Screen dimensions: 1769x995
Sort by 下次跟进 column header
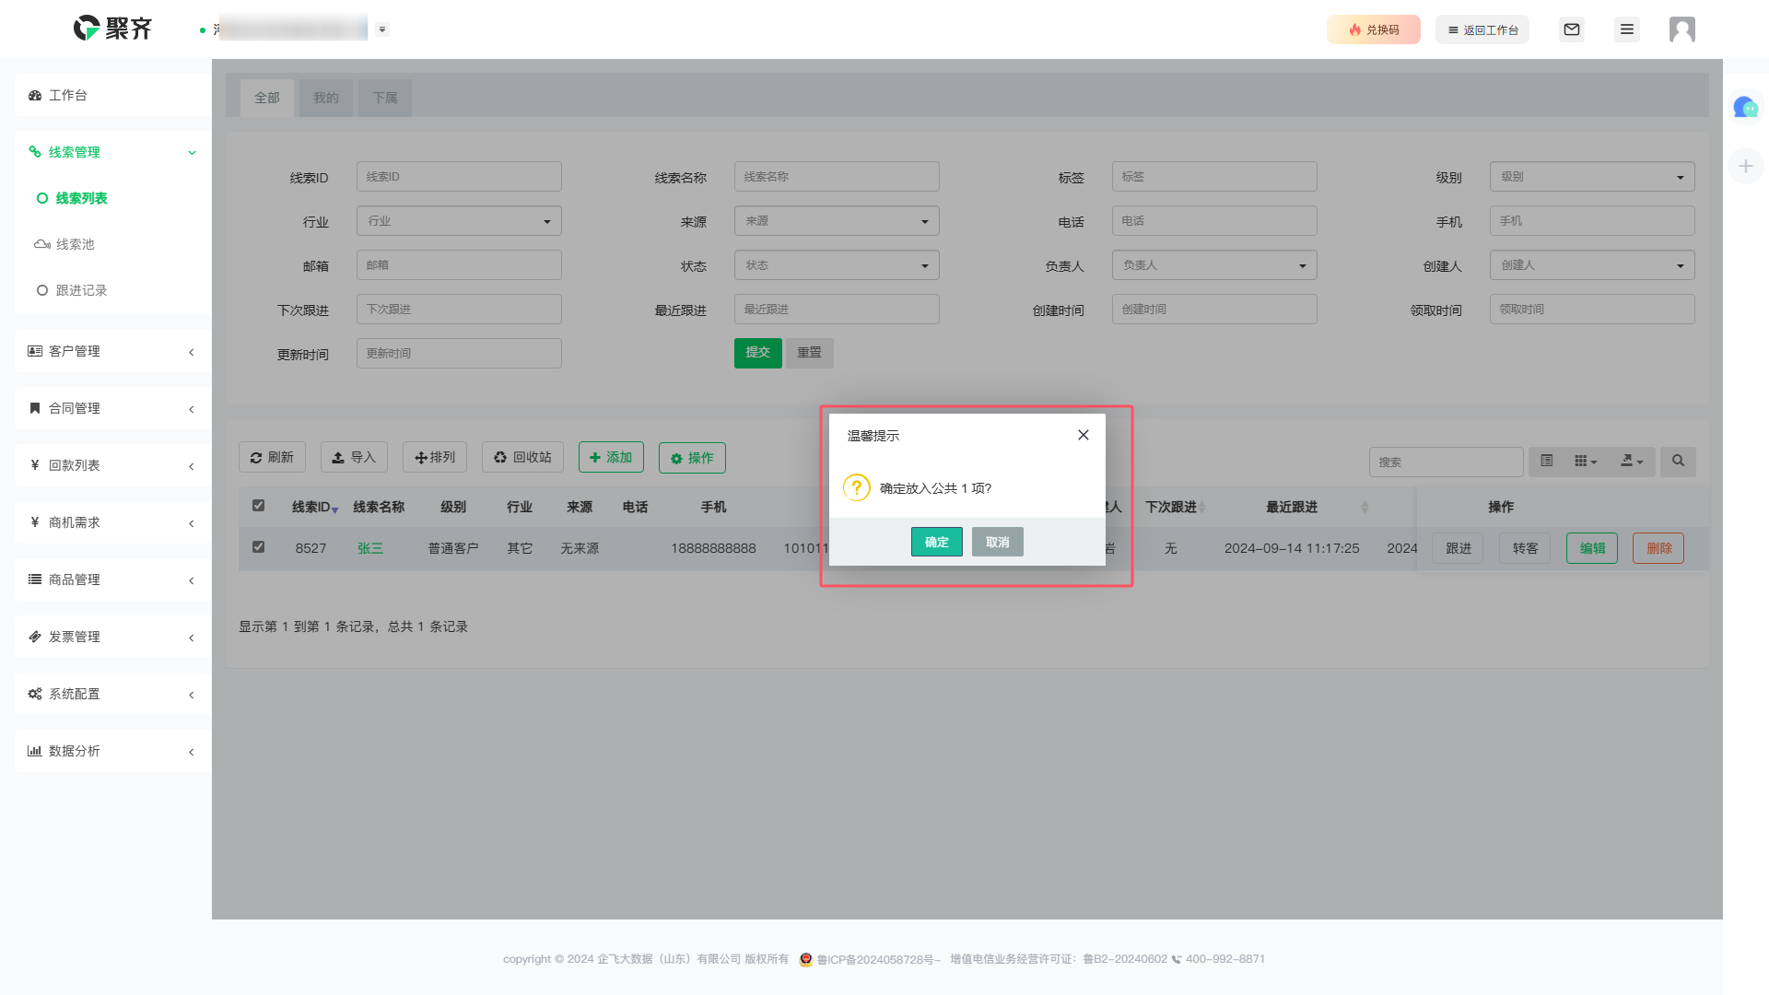[1175, 507]
